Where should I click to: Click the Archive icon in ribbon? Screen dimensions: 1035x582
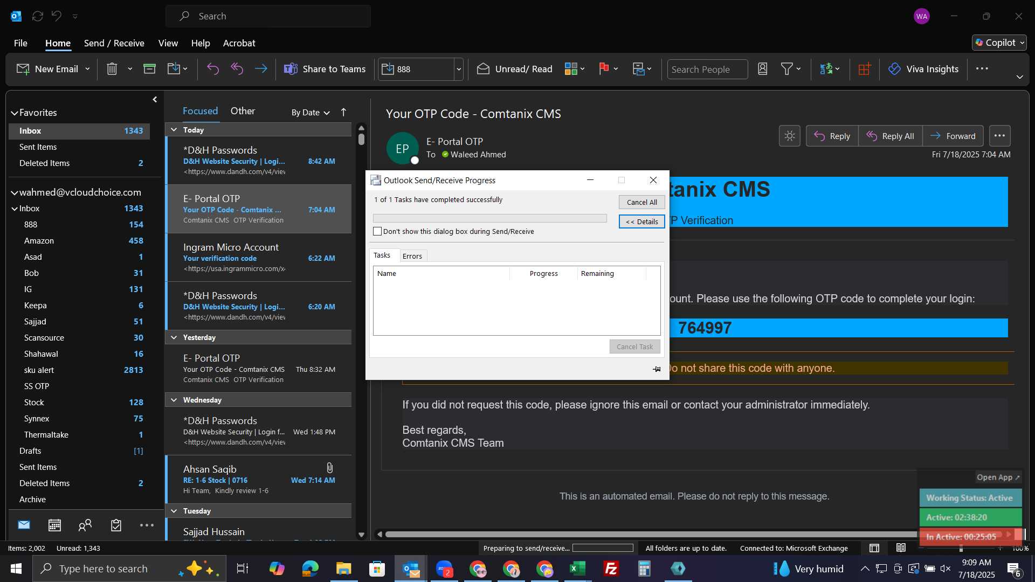149,69
